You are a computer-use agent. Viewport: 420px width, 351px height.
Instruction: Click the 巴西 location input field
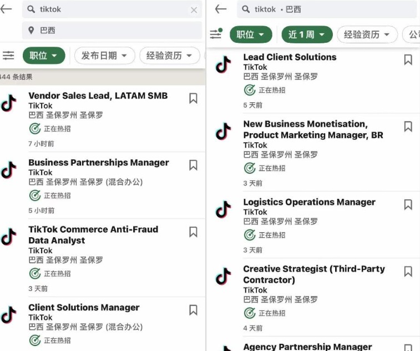coord(112,31)
